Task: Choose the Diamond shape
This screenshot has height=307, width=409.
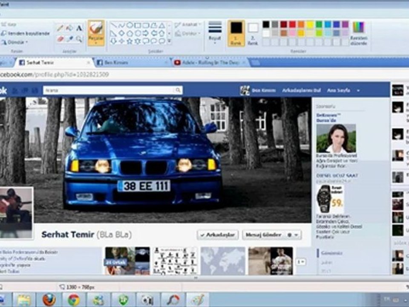Action: (121, 33)
